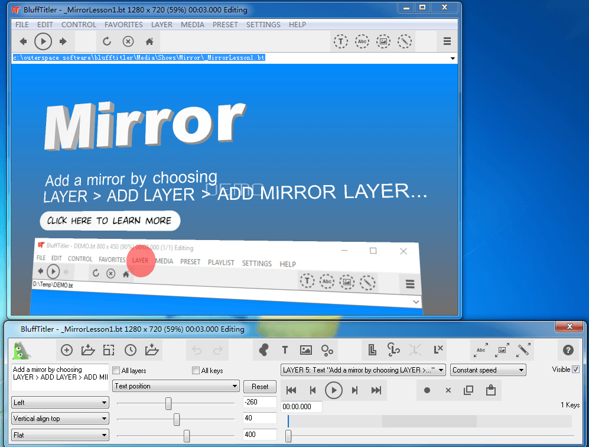Open the PRESET menu

(x=225, y=25)
